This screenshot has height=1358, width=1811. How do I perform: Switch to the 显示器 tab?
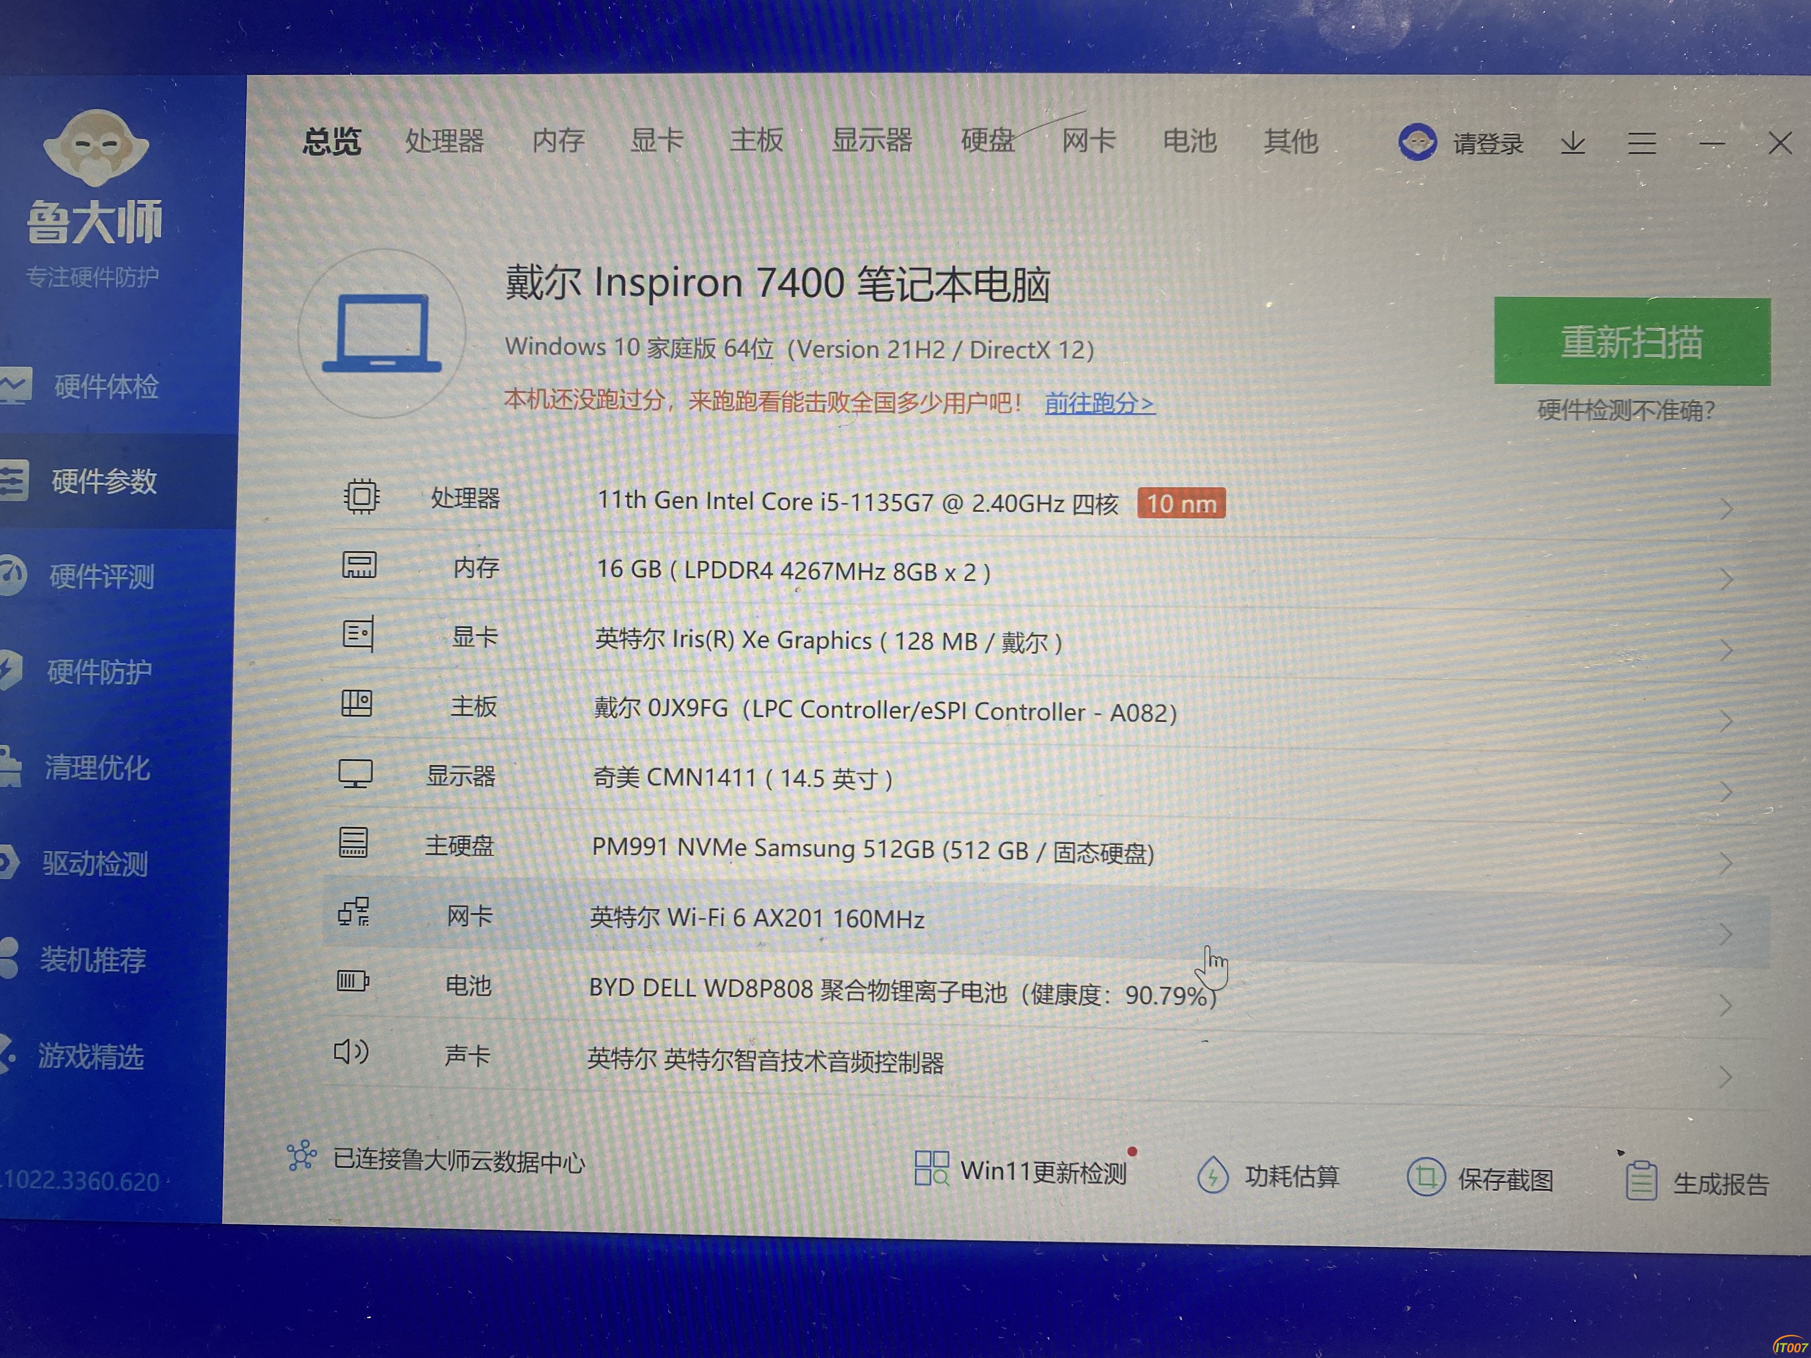pos(872,141)
